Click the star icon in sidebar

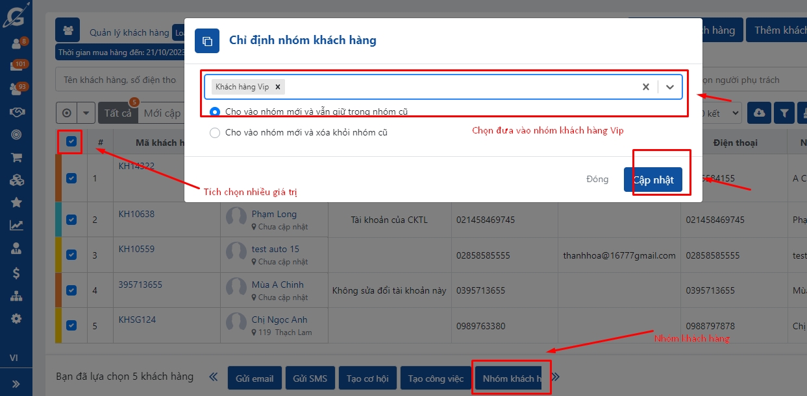tap(16, 202)
